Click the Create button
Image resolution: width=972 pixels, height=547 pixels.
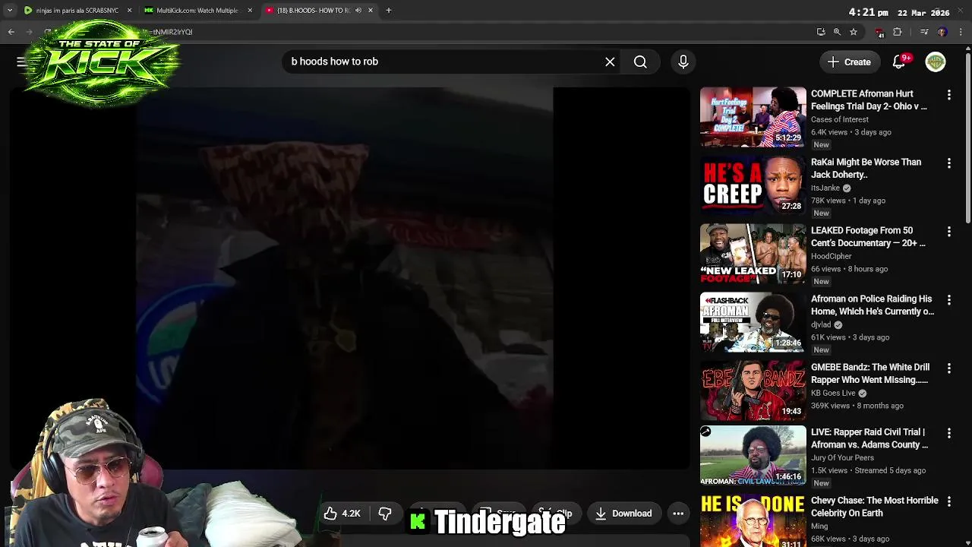tap(849, 62)
